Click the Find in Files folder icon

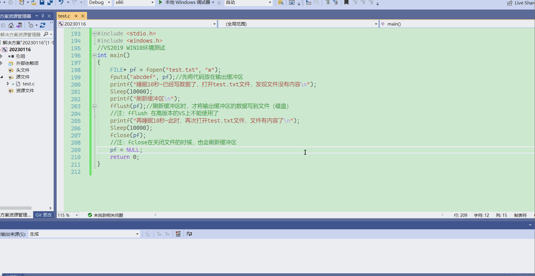pos(280,2)
